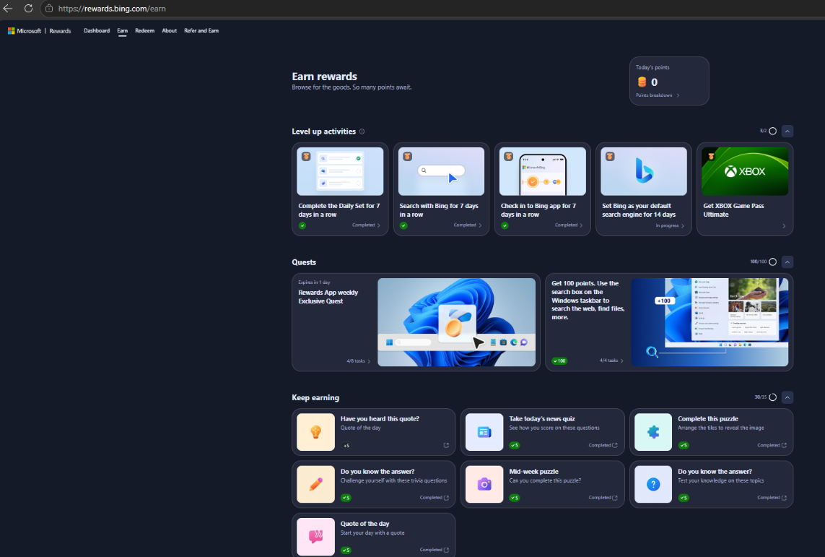
Task: Collapse the Quests section
Action: point(787,262)
